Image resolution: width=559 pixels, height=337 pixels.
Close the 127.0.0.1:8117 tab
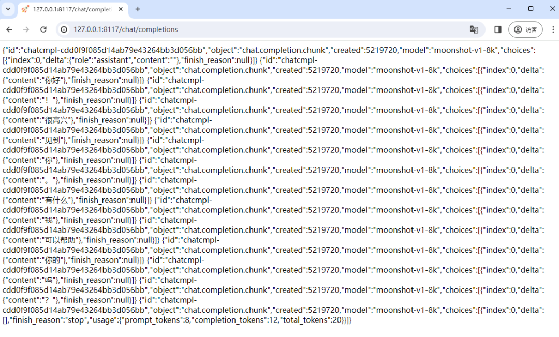pyautogui.click(x=121, y=9)
